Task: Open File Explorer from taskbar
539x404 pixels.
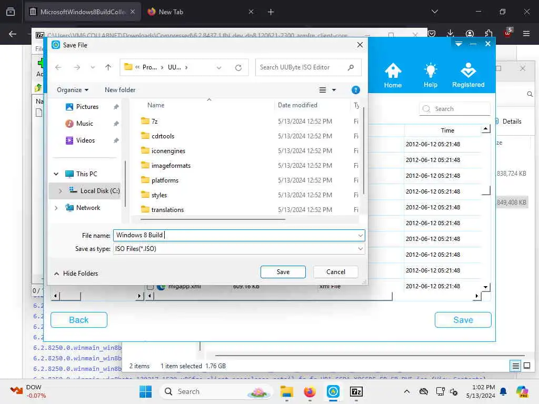Action: 287,391
